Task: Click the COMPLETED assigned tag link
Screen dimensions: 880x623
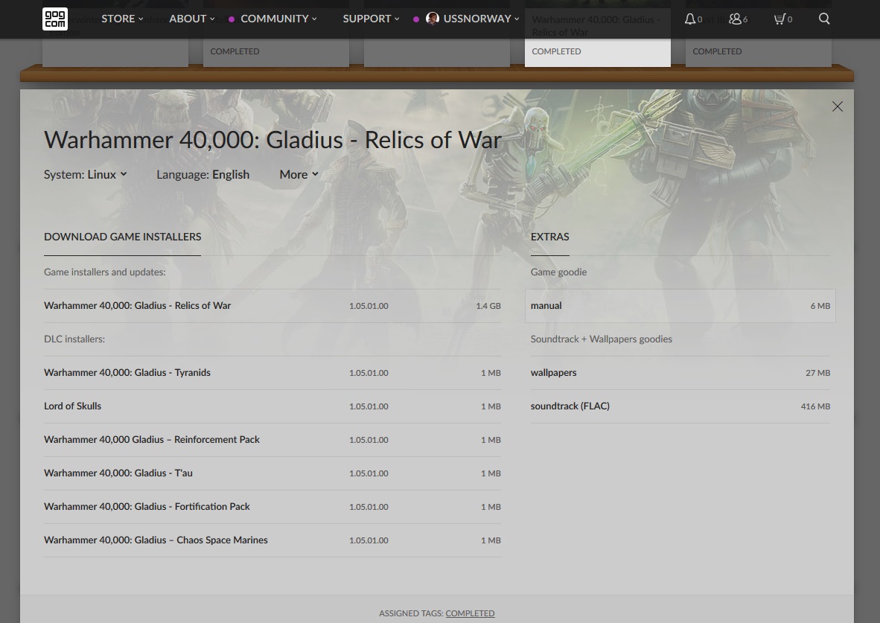Action: tap(470, 613)
